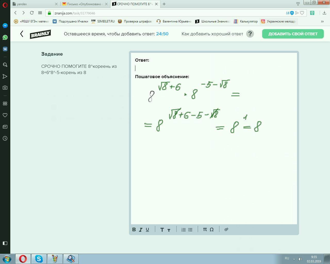The height and width of the screenshot is (264, 330).
Task: Expand the bookmarks bar overflow chevron
Action: 322,21
